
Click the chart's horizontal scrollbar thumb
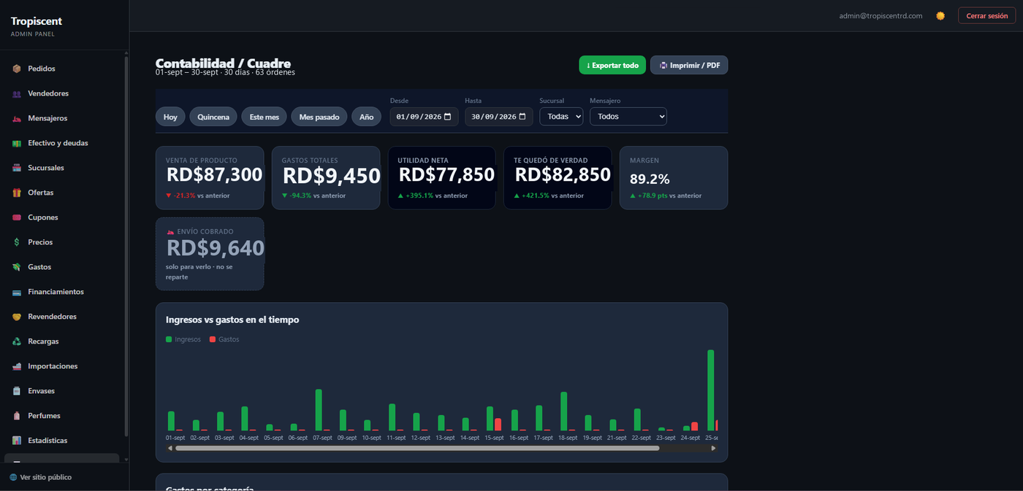tap(417, 448)
